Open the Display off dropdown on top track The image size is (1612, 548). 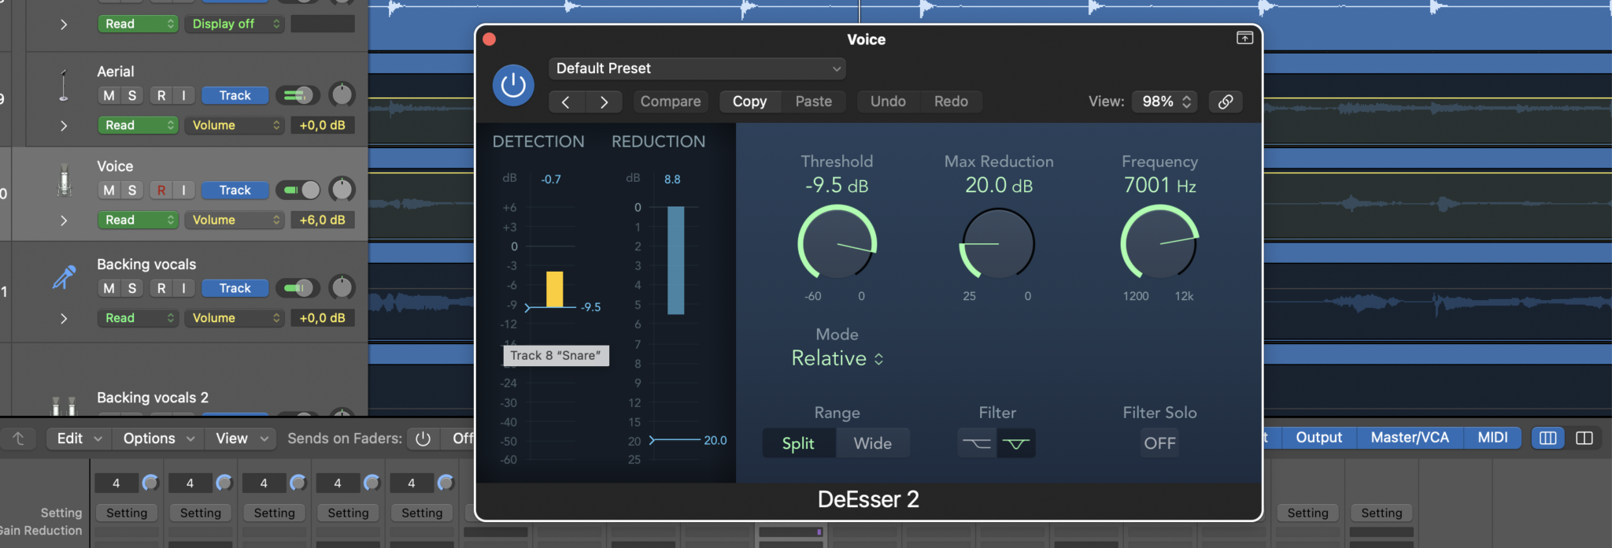click(x=234, y=24)
